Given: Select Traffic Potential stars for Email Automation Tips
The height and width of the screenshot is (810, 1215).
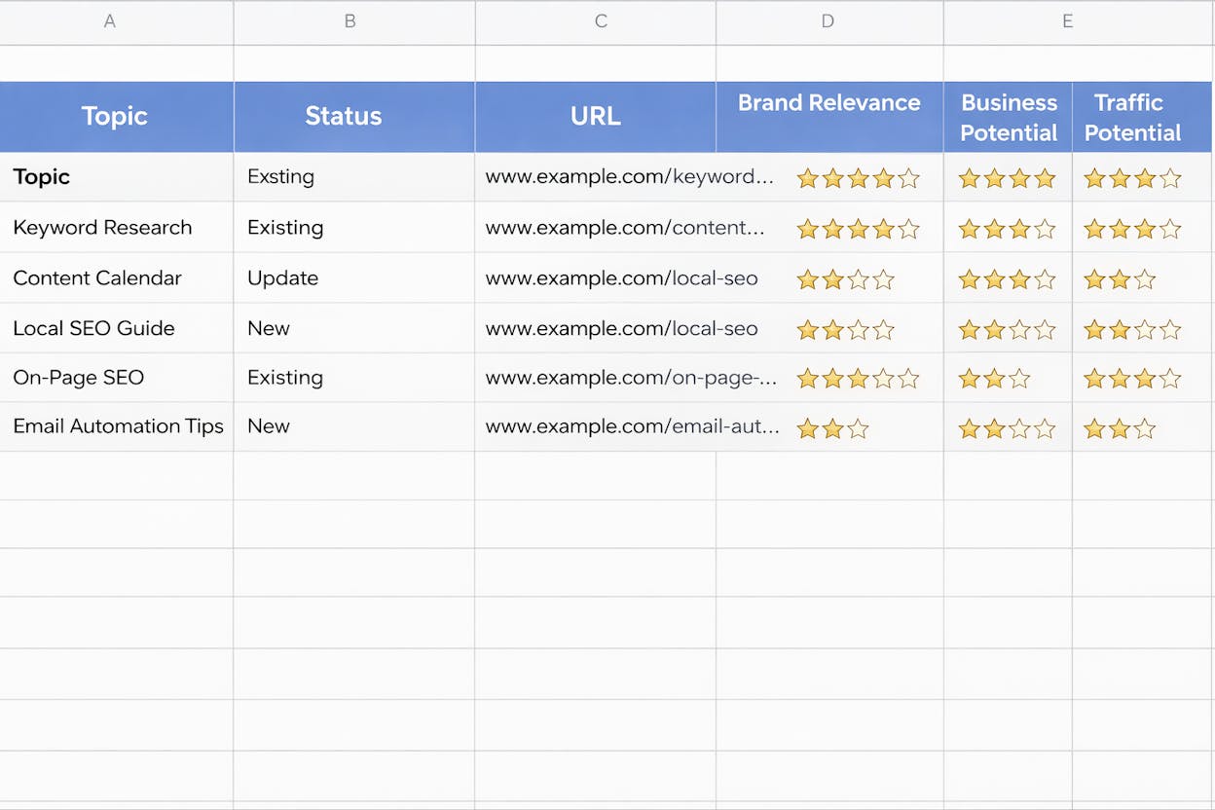Looking at the screenshot, I should click(1120, 427).
